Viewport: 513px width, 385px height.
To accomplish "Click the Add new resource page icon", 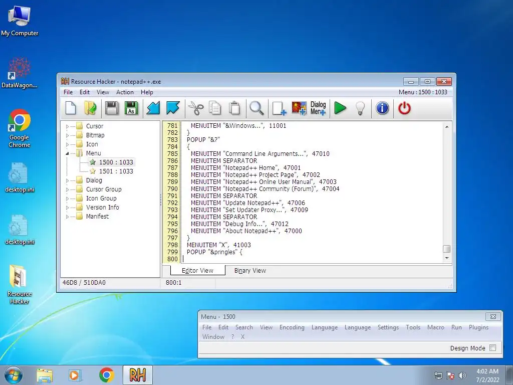I will 279,108.
